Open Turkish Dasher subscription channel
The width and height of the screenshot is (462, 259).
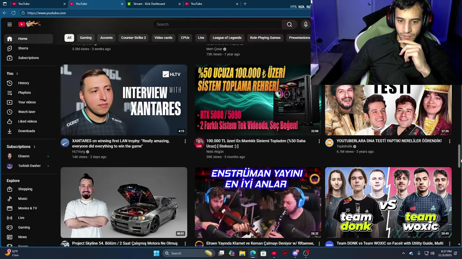(x=29, y=166)
